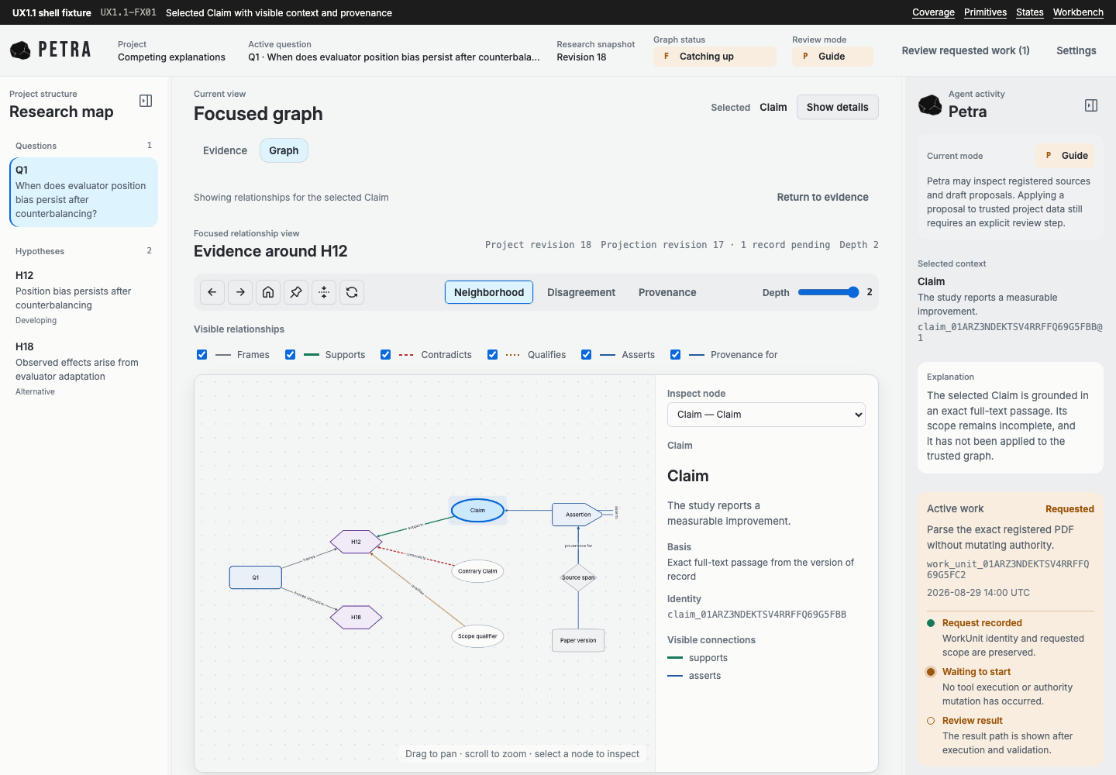Screen dimensions: 1116x775
Task: Click the PETRA logo in header
Action: 50,50
